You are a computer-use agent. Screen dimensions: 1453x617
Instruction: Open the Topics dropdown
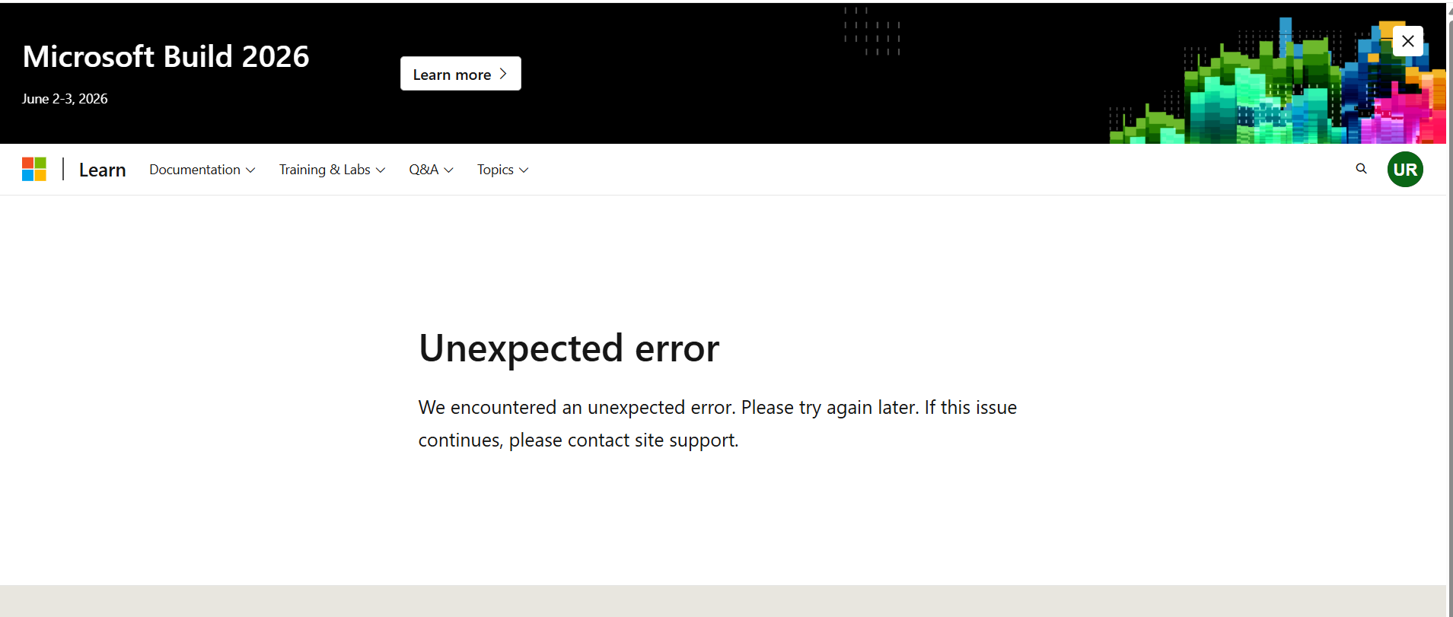pyautogui.click(x=502, y=169)
